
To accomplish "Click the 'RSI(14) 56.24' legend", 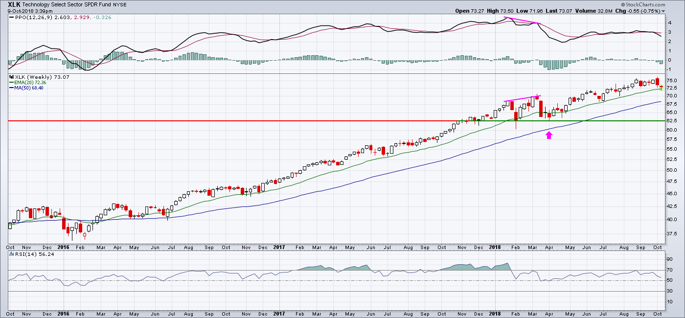I will click(35, 255).
